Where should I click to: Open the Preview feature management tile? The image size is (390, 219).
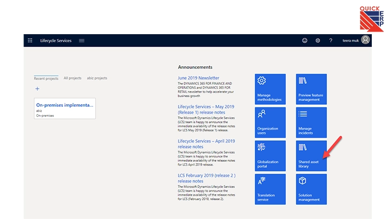coord(311,89)
